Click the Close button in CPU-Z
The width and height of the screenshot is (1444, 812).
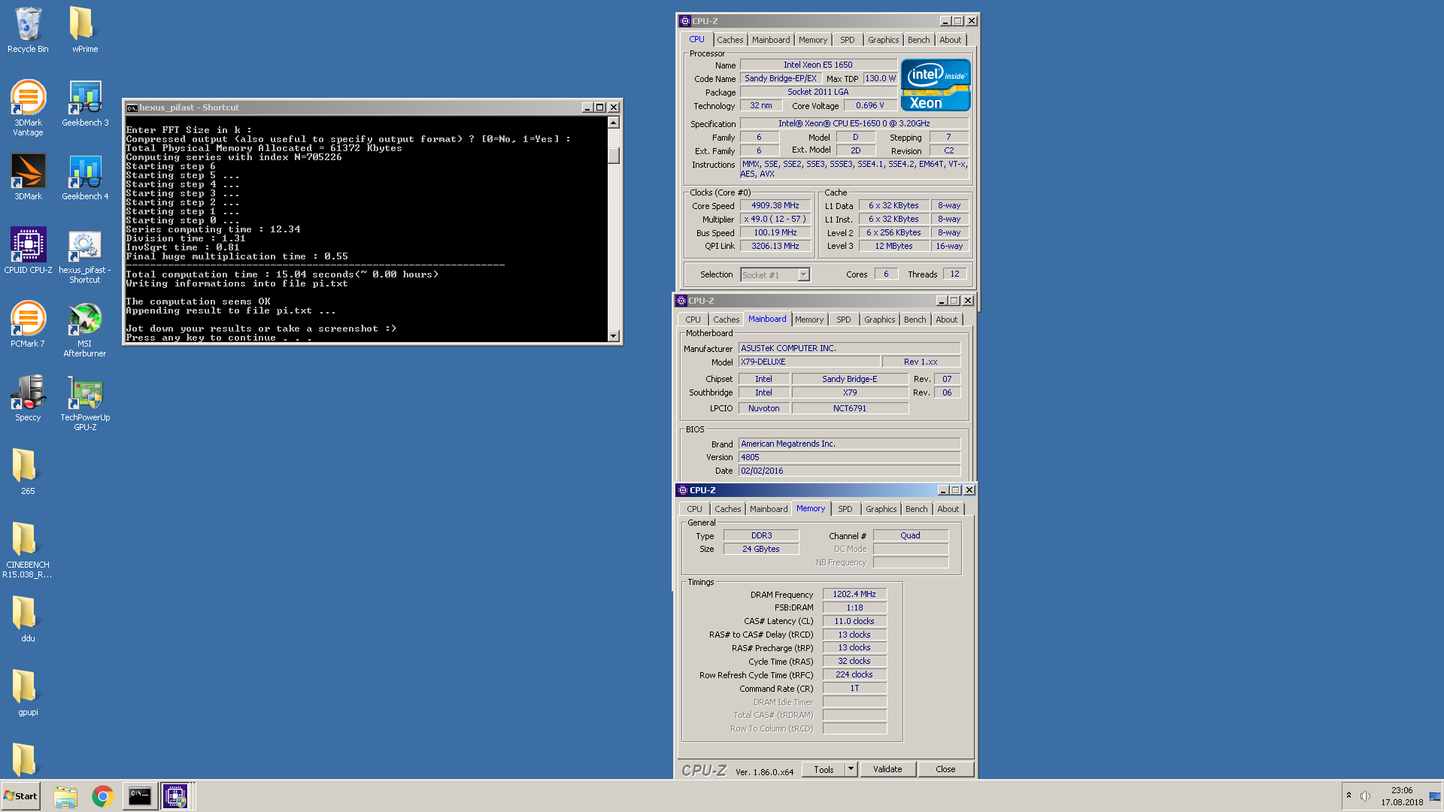pos(945,769)
